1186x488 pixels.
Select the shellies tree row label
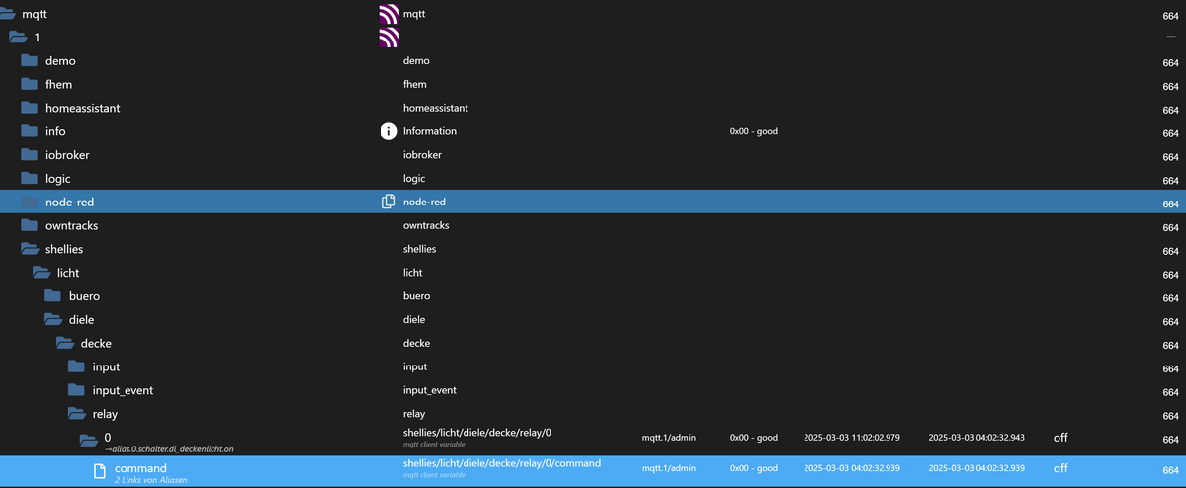coord(64,249)
